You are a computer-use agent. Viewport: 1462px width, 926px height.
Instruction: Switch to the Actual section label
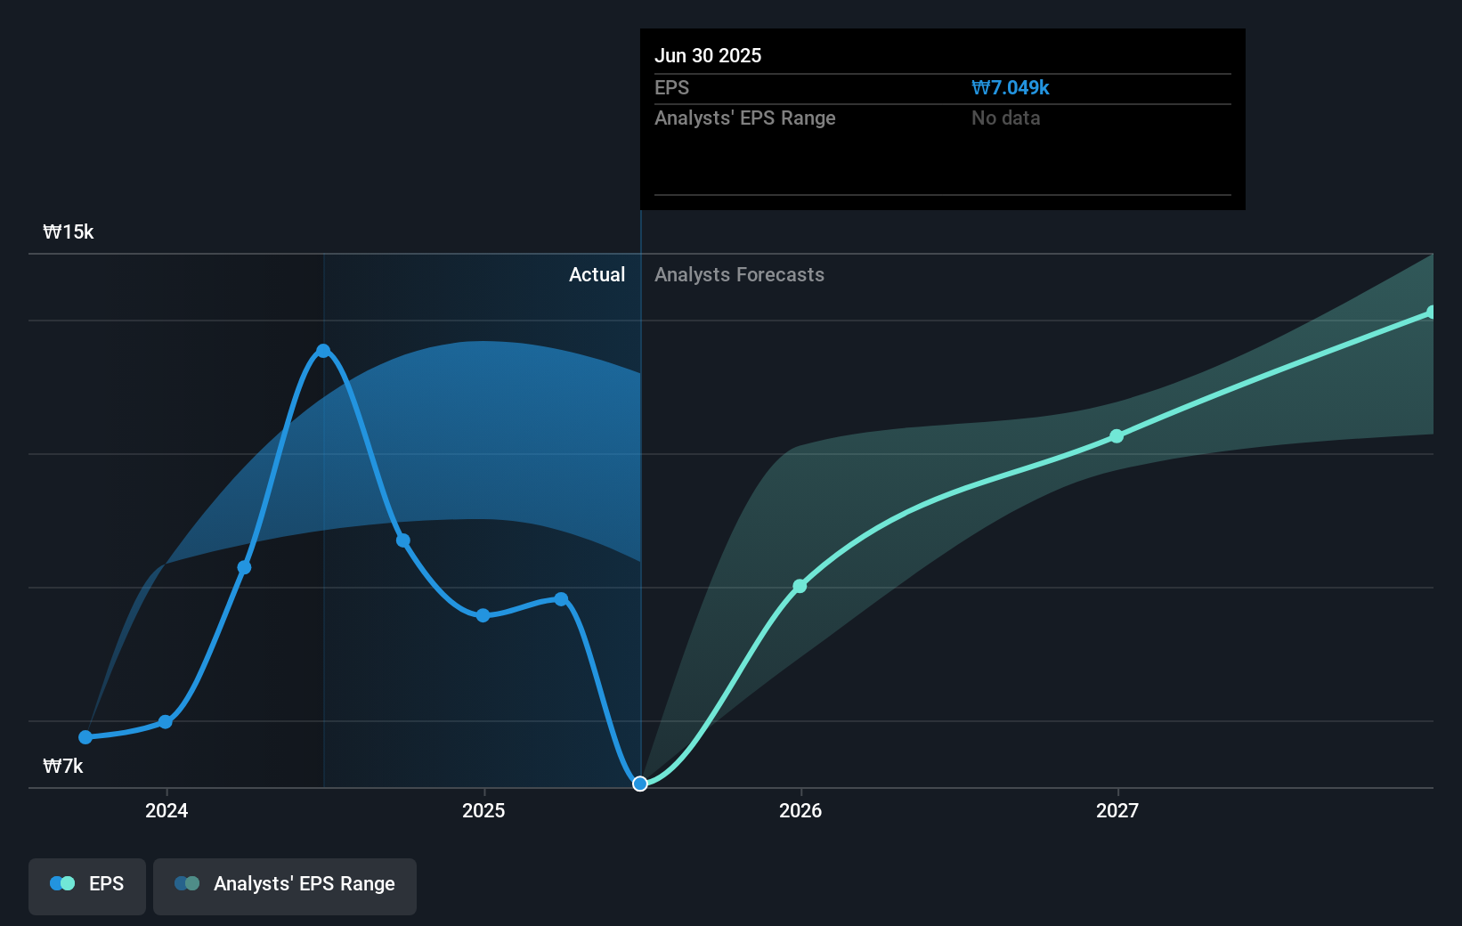pyautogui.click(x=597, y=274)
